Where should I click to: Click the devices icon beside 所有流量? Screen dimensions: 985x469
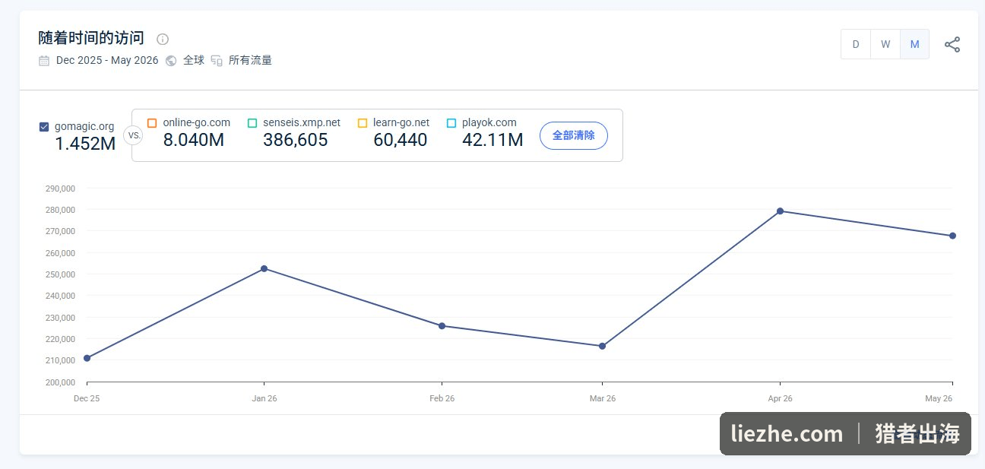click(x=217, y=61)
